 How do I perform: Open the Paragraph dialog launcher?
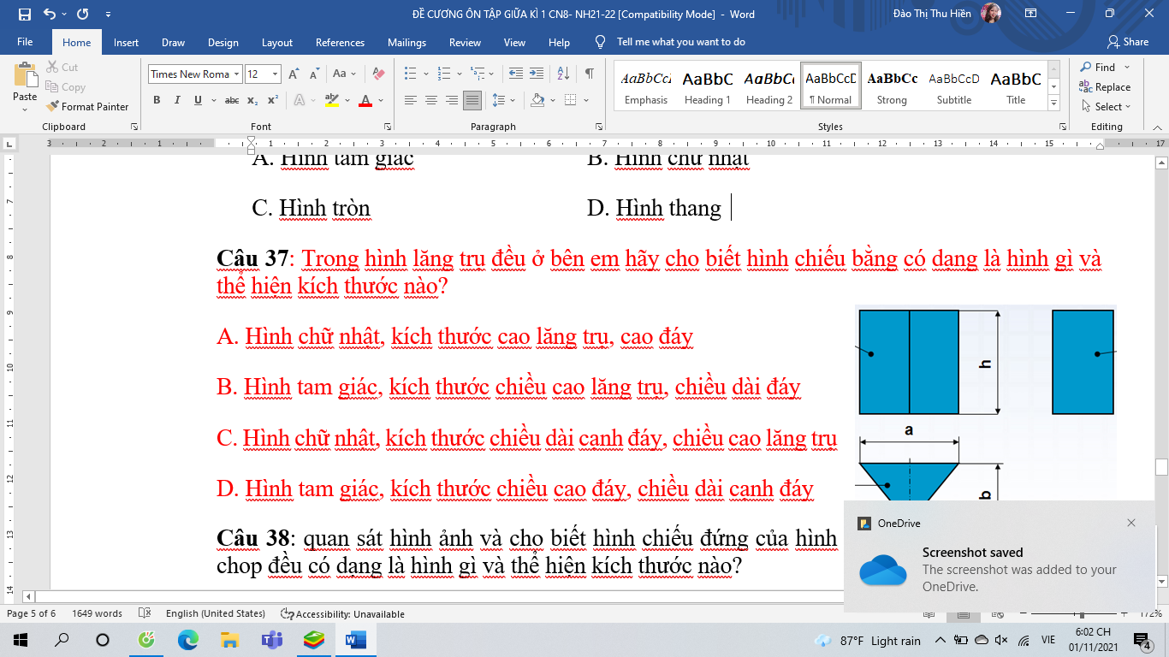click(597, 127)
